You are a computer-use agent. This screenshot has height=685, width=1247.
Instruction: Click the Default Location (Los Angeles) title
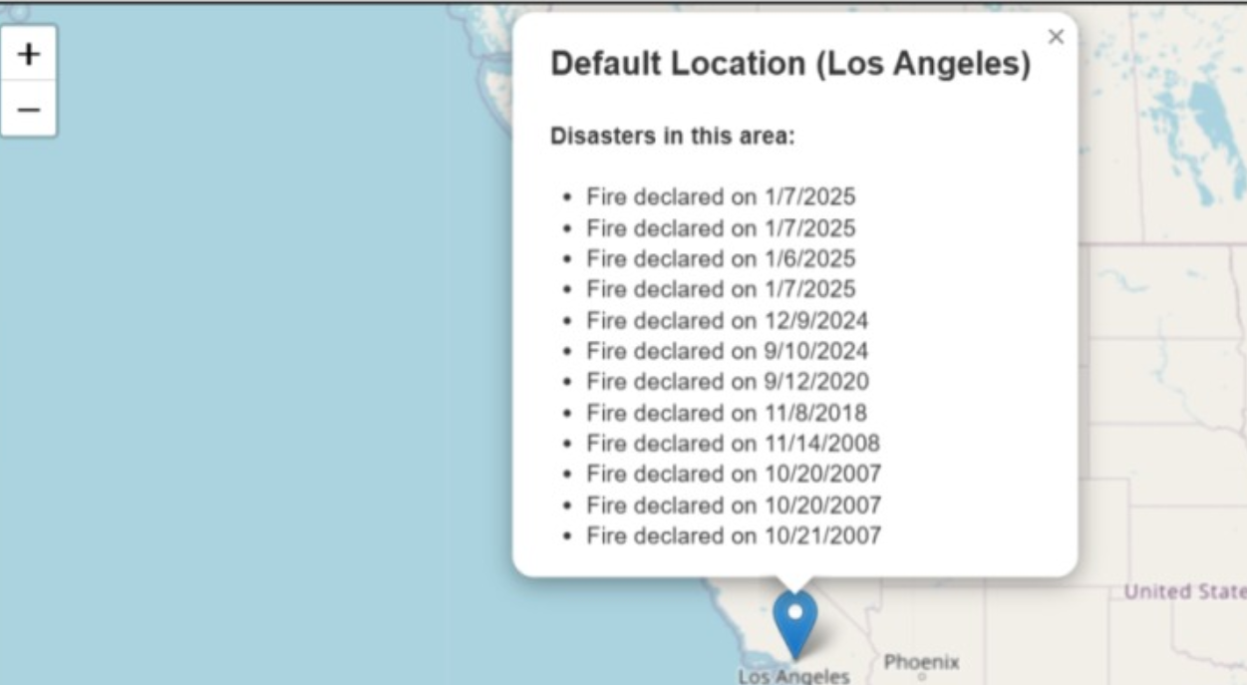790,64
